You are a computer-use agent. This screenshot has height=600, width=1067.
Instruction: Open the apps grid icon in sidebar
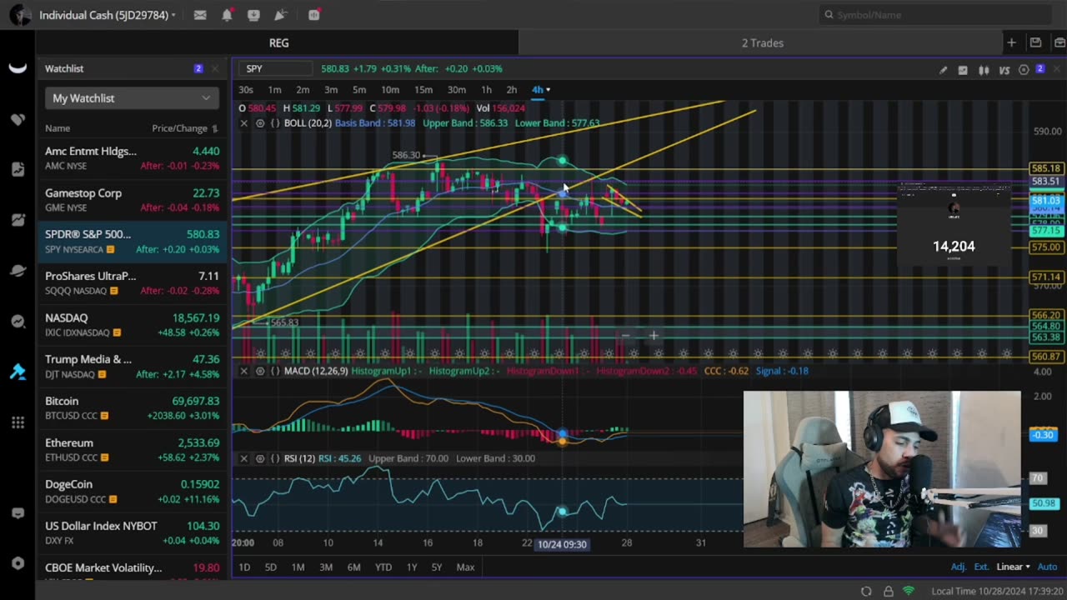18,422
